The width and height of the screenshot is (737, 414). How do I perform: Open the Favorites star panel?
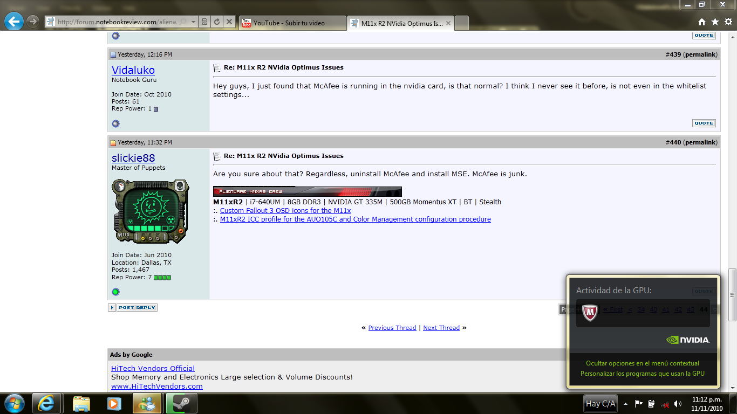[715, 22]
